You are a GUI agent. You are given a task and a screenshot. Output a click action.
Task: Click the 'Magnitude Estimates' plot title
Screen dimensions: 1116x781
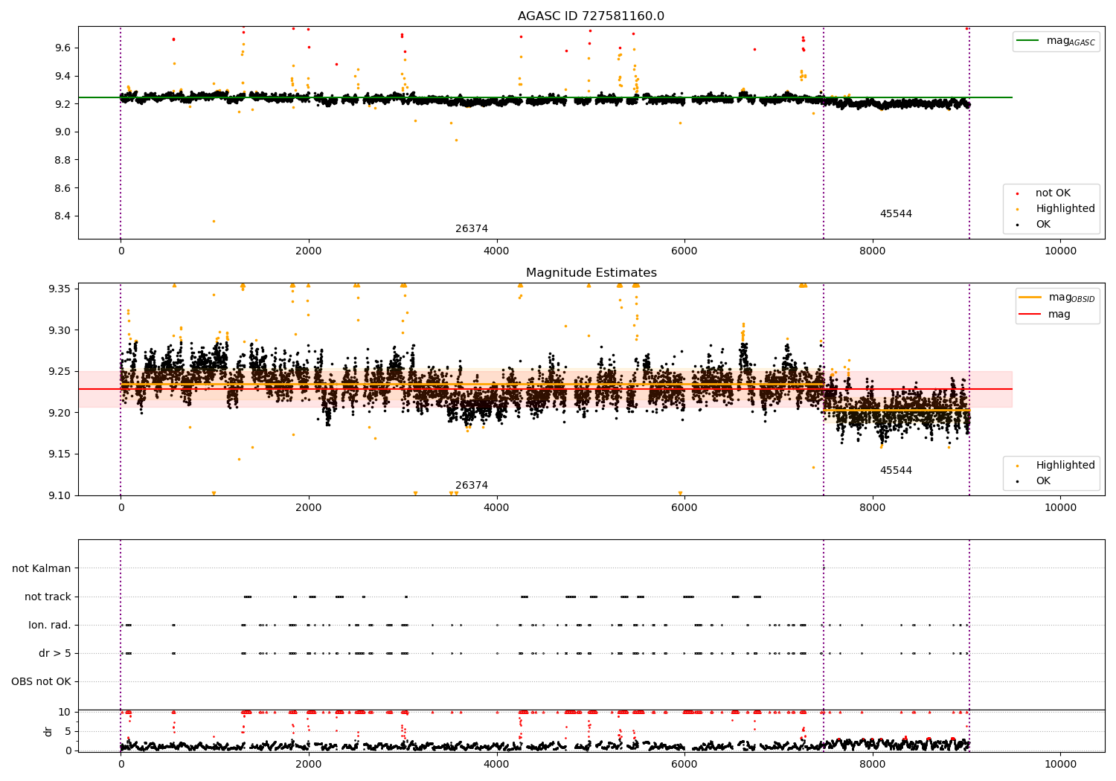(x=591, y=273)
